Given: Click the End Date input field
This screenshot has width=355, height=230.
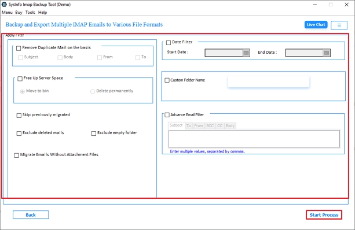Looking at the screenshot, I should 304,53.
